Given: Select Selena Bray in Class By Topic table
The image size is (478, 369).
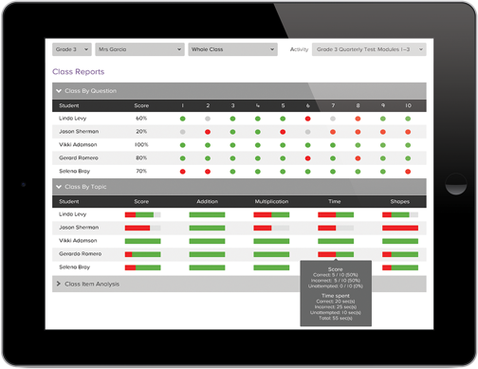Looking at the screenshot, I should [x=74, y=268].
